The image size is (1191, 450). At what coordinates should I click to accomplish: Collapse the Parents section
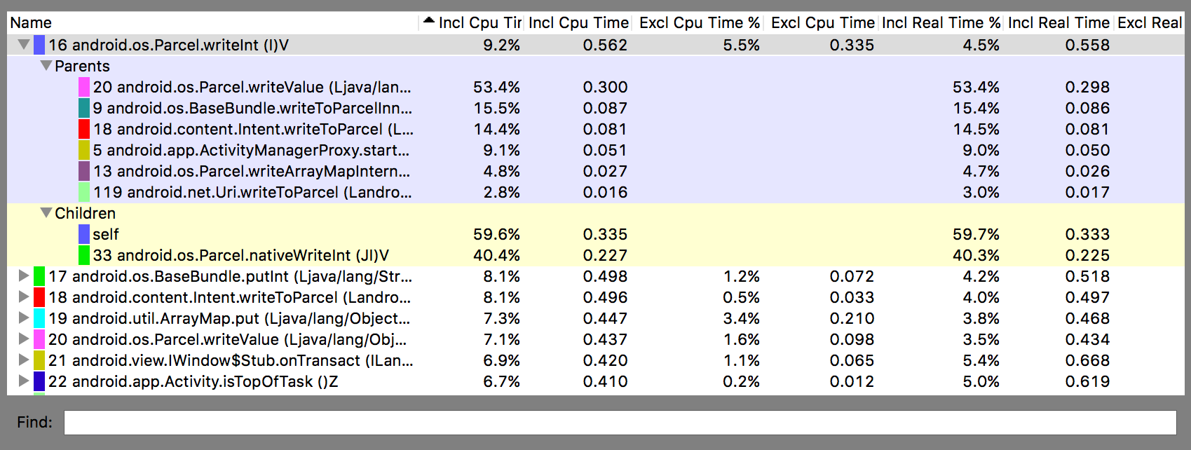point(46,66)
